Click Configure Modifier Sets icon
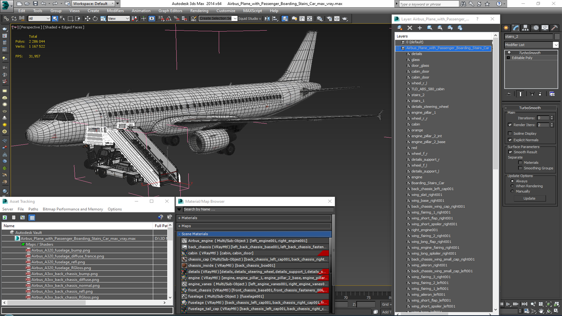The width and height of the screenshot is (562, 316). pyautogui.click(x=552, y=94)
